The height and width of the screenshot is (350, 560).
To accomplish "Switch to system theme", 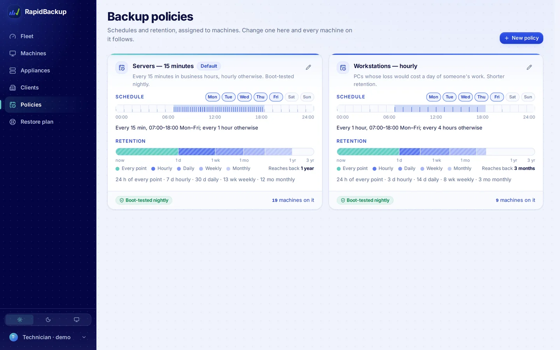I will pyautogui.click(x=77, y=320).
